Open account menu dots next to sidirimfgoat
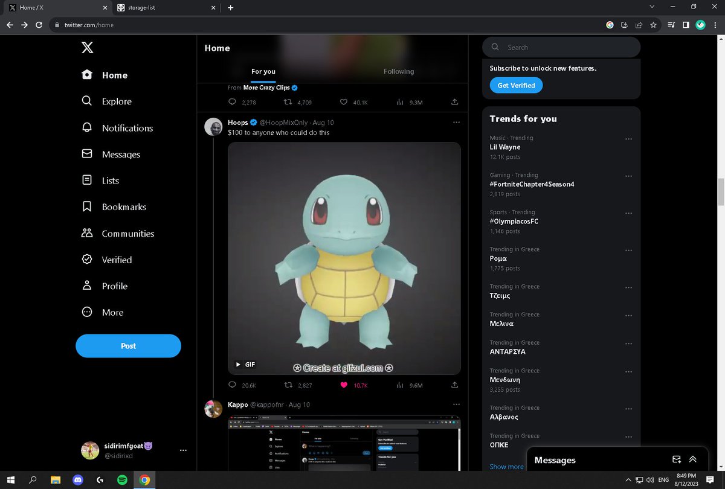725x489 pixels. [183, 450]
